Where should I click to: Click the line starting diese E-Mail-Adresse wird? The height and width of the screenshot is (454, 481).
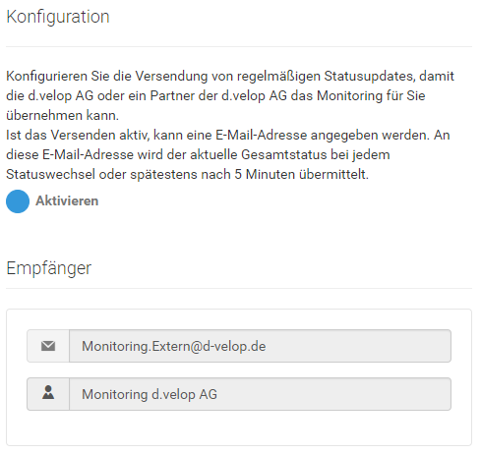198,155
